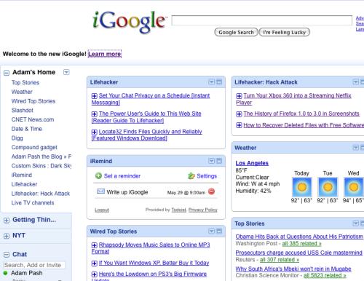This screenshot has width=364, height=281.
Task: Select CNET News.com in the sidebar
Action: (x=33, y=119)
